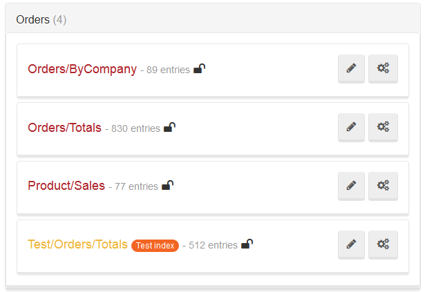
Task: Edit the Product/Sales index via pencil
Action: pos(351,186)
